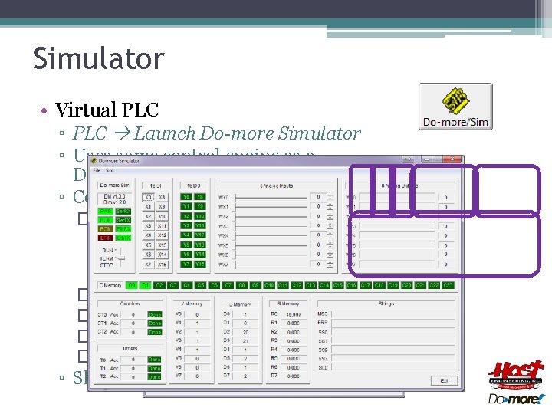Click the T1 timer Done indicator
The height and width of the screenshot is (414, 552).
[154, 368]
